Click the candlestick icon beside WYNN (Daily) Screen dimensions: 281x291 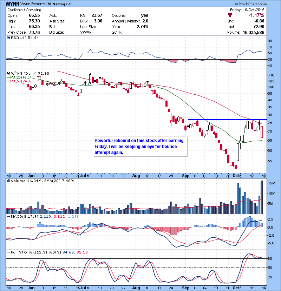point(8,74)
